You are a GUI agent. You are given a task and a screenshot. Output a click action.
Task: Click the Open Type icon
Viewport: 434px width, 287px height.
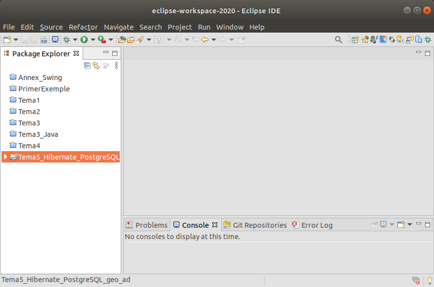(122, 40)
